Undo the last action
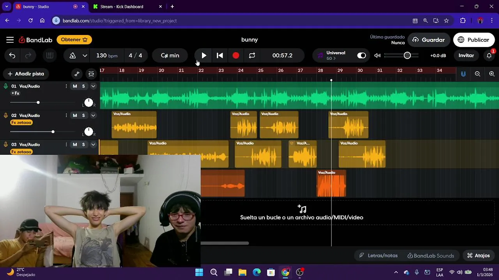Viewport: 499px width, 280px height. click(x=12, y=56)
